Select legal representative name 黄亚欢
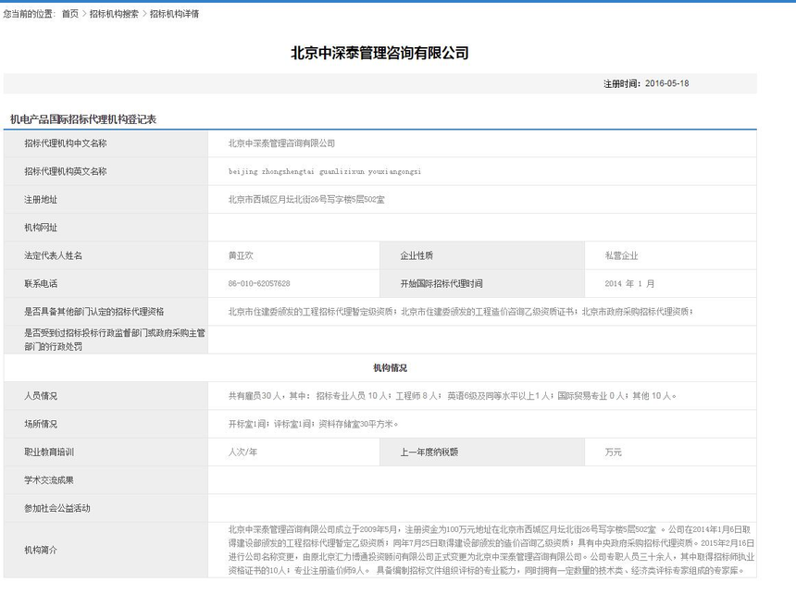 tap(241, 255)
